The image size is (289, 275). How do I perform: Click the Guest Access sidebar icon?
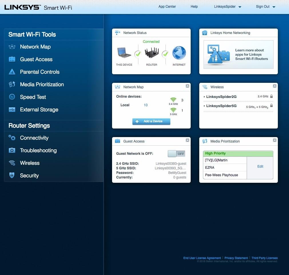(x=12, y=59)
